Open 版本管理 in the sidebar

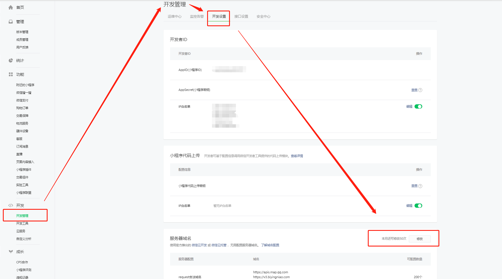(22, 32)
